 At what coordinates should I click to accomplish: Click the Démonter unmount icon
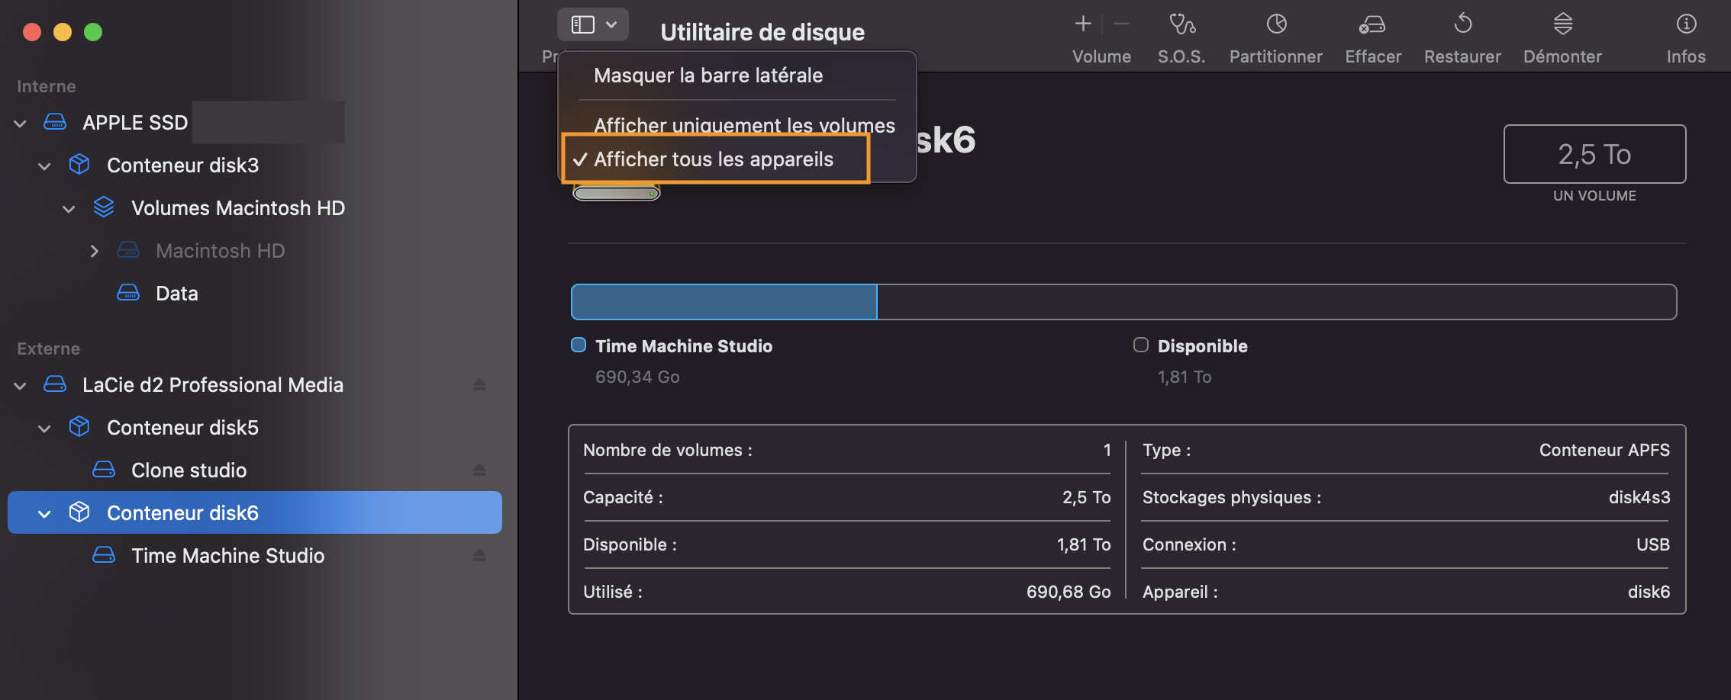pos(1562,25)
